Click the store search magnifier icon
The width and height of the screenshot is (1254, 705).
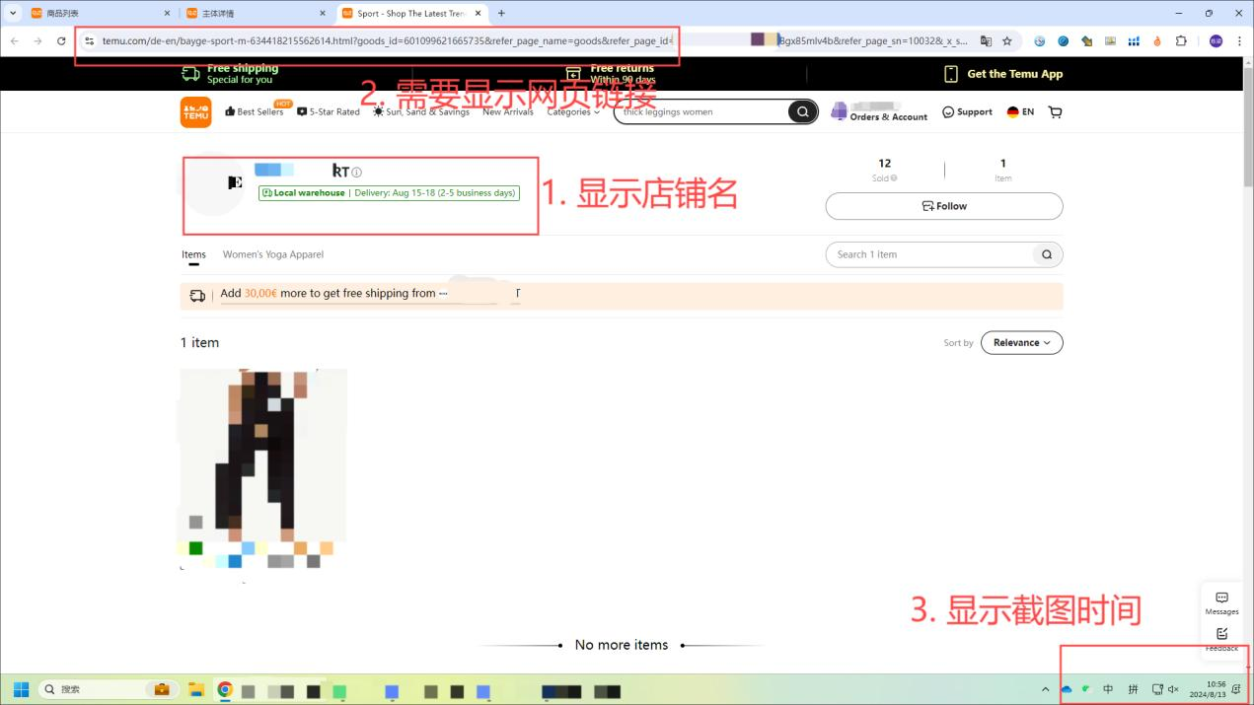click(x=1047, y=254)
